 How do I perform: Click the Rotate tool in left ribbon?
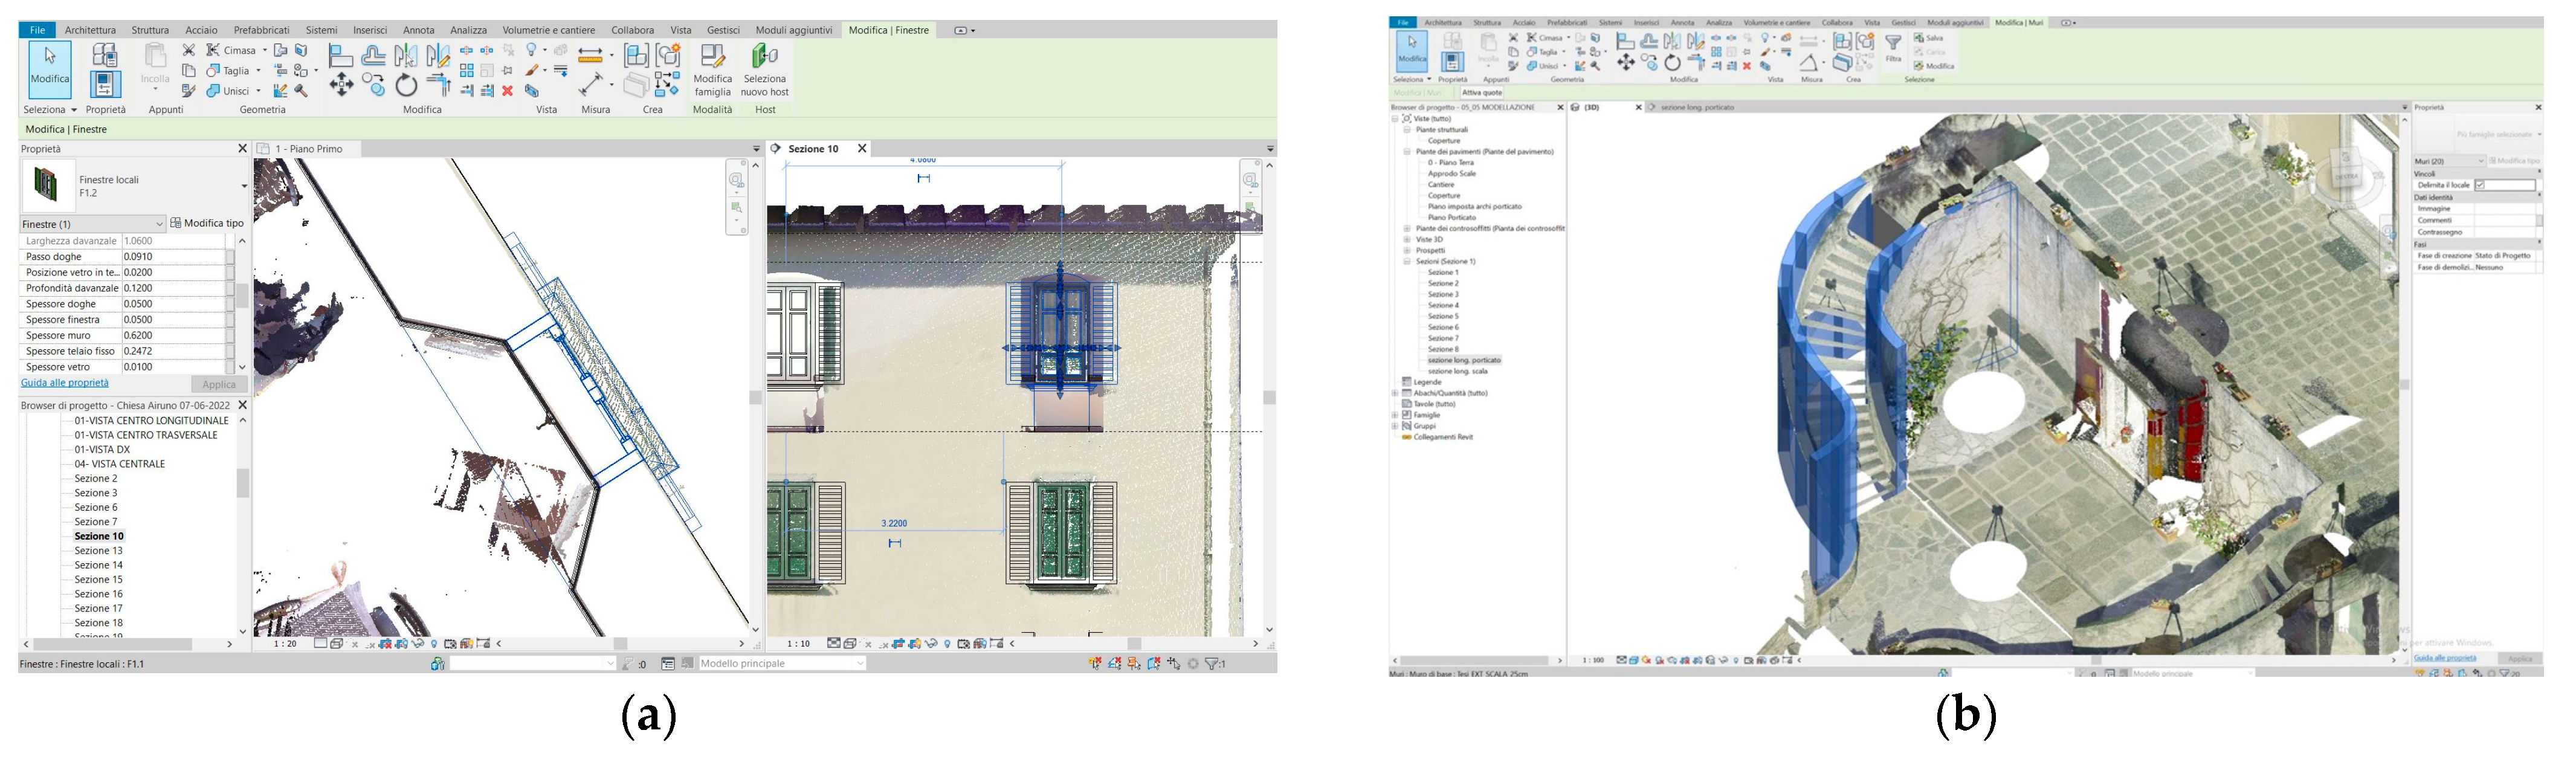point(406,86)
